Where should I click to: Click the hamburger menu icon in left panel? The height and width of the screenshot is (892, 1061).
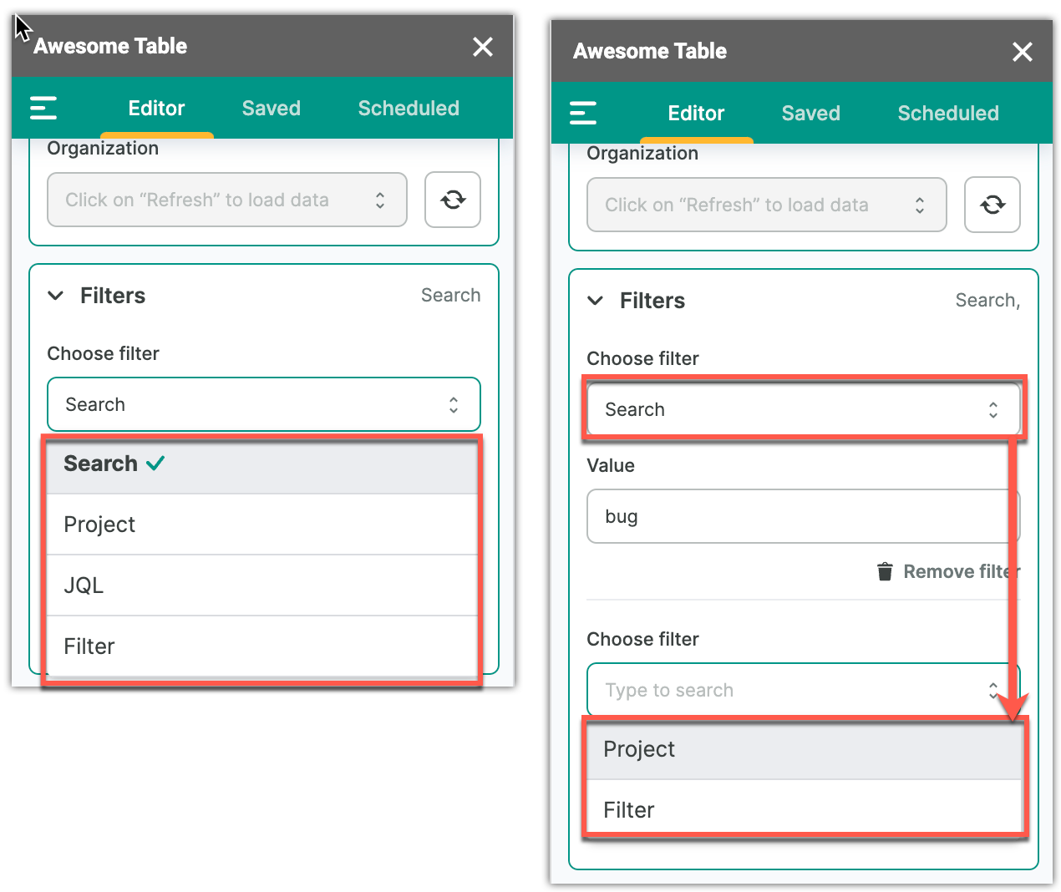click(43, 108)
